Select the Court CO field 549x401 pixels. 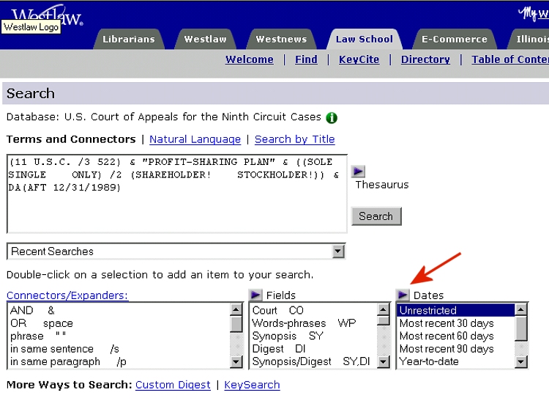tap(313, 310)
